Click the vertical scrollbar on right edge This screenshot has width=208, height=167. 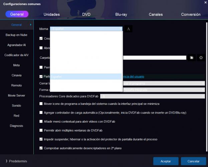pyautogui.click(x=207, y=87)
